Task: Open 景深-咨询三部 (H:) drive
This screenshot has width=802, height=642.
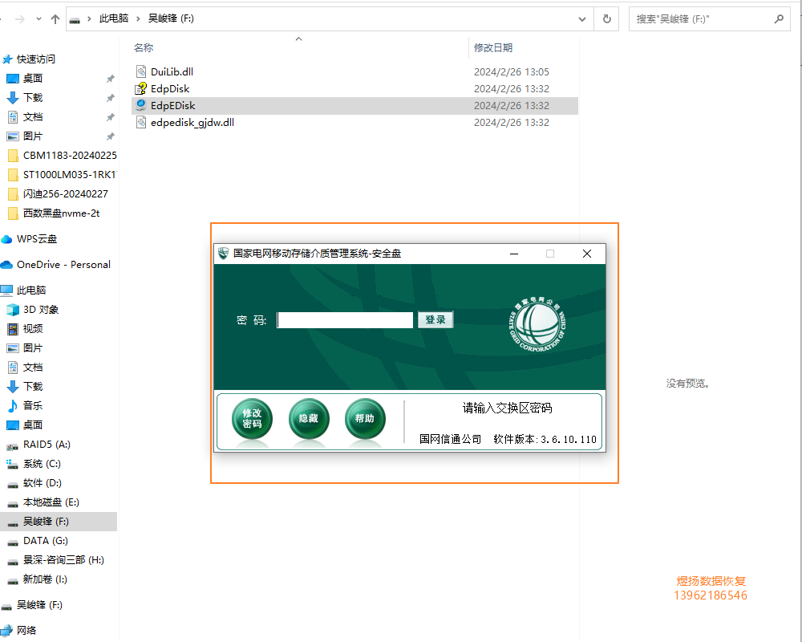Action: [63, 560]
